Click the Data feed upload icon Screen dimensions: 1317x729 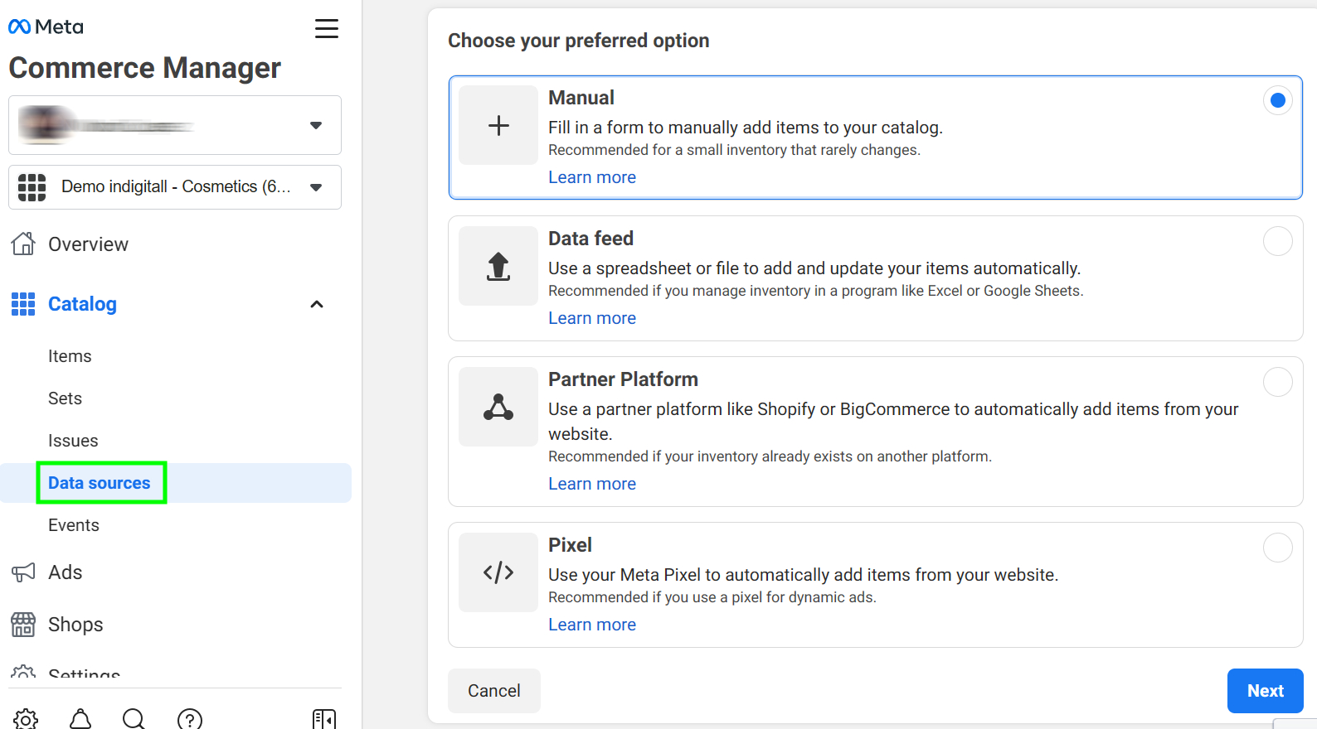(498, 266)
